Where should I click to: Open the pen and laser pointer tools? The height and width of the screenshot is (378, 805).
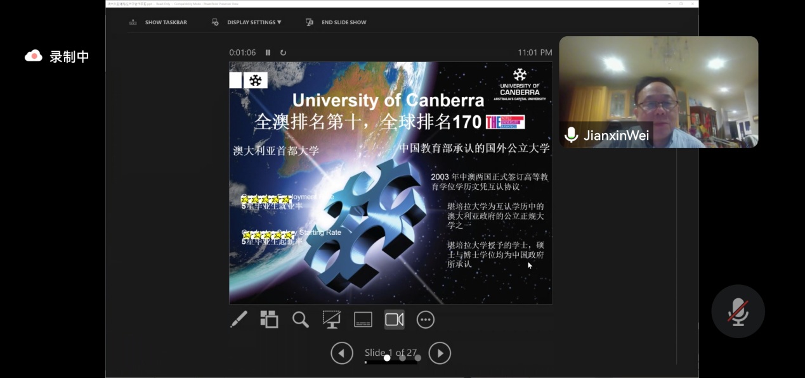239,320
